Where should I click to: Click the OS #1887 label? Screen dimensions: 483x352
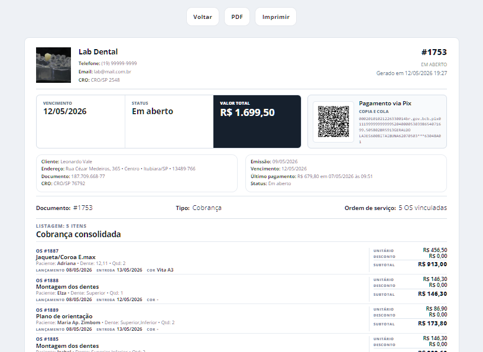(47, 251)
